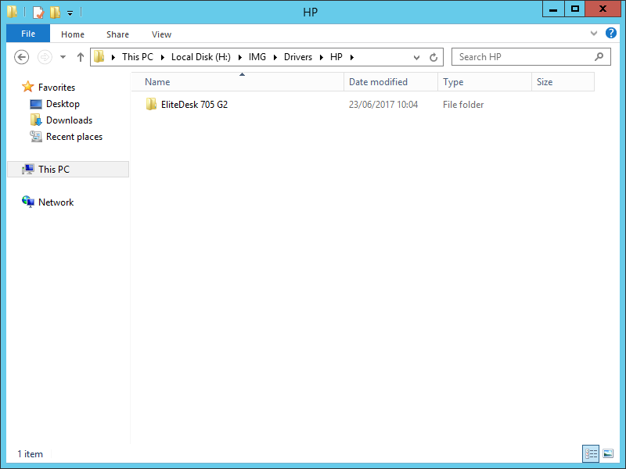Click the Properties quick access icon
Image resolution: width=626 pixels, height=469 pixels.
pyautogui.click(x=38, y=12)
